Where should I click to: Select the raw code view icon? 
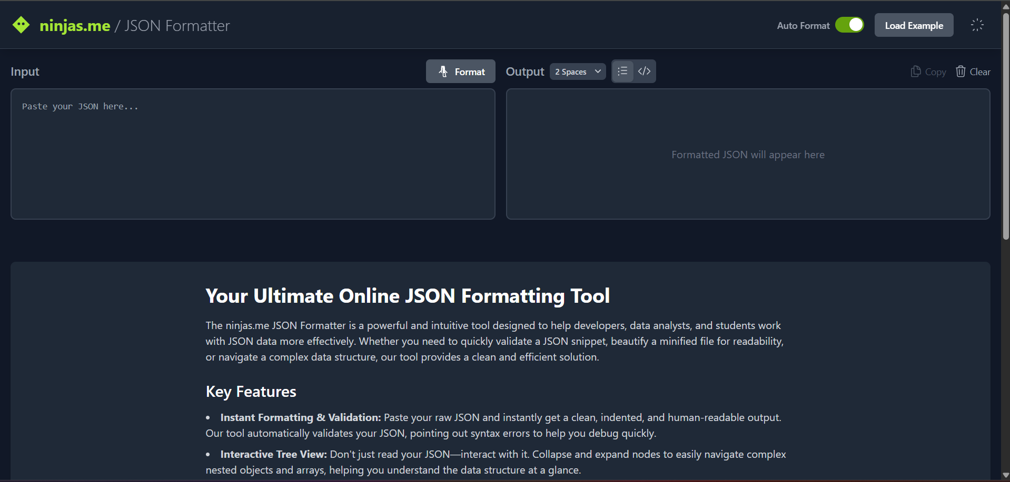click(644, 71)
